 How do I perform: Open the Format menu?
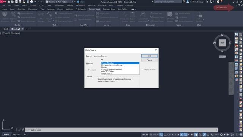33,5
